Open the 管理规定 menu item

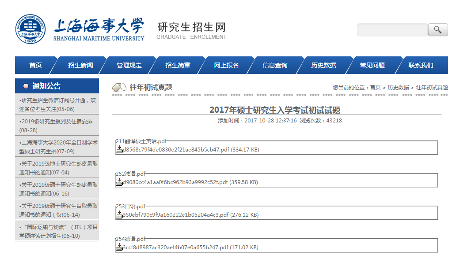tap(129, 65)
